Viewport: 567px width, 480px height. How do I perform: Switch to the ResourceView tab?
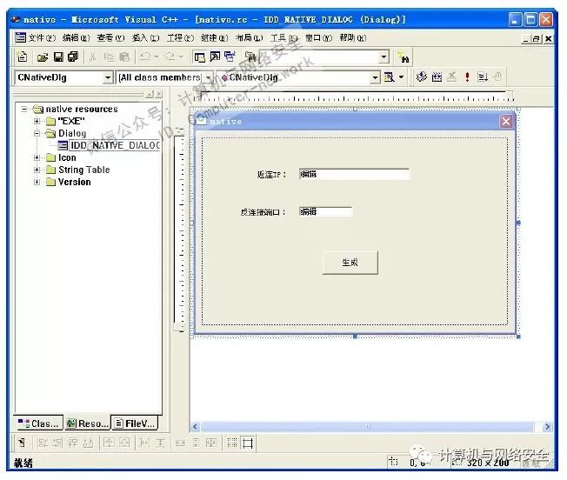pyautogui.click(x=87, y=423)
